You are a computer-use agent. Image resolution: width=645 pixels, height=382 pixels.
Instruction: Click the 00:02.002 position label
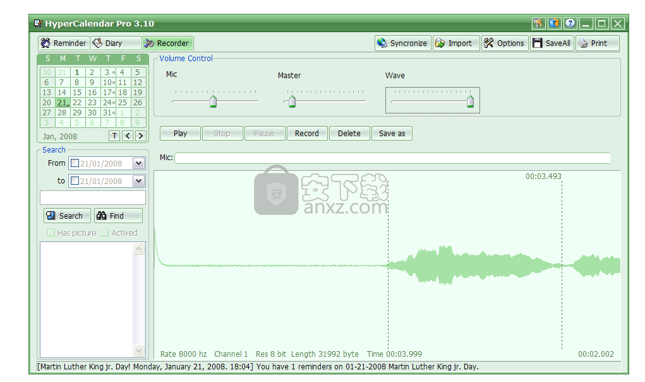pyautogui.click(x=596, y=354)
